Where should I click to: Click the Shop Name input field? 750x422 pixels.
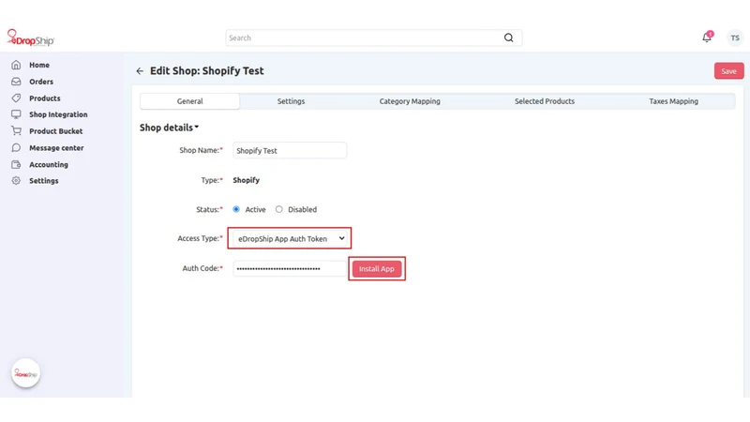(290, 151)
